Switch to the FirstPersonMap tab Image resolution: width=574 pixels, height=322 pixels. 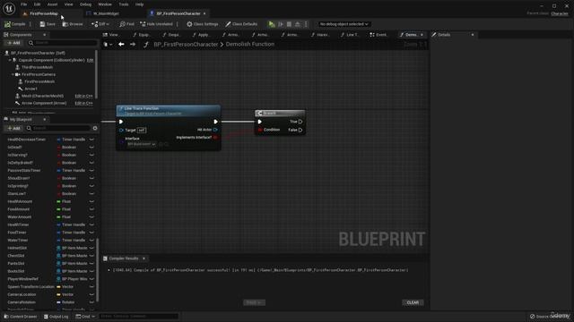44,13
